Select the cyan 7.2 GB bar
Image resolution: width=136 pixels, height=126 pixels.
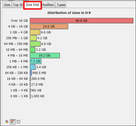point(35,61)
